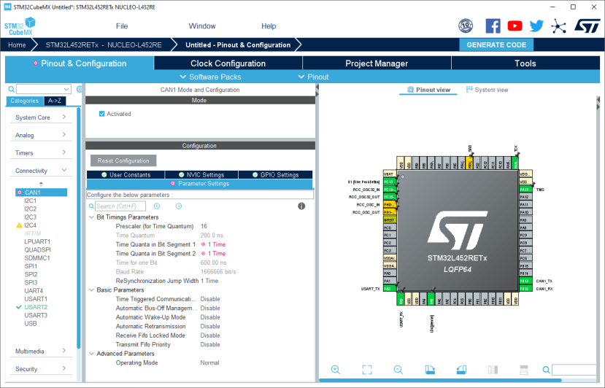
Task: Open the User Constants tab
Action: 126,175
